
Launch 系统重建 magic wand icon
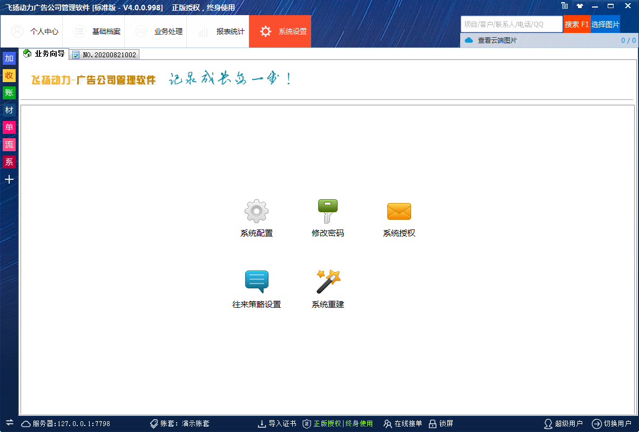(x=327, y=282)
